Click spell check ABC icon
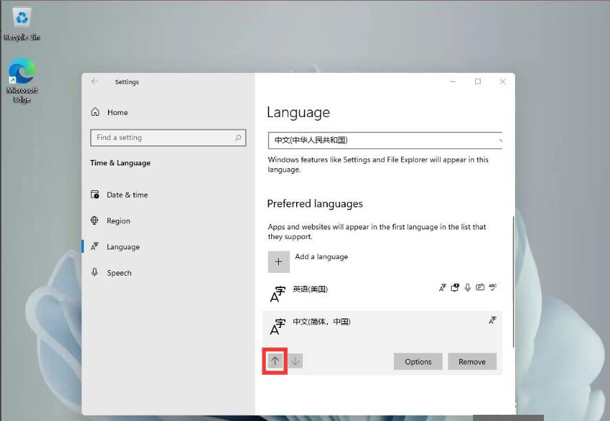Image resolution: width=610 pixels, height=421 pixels. 492,287
